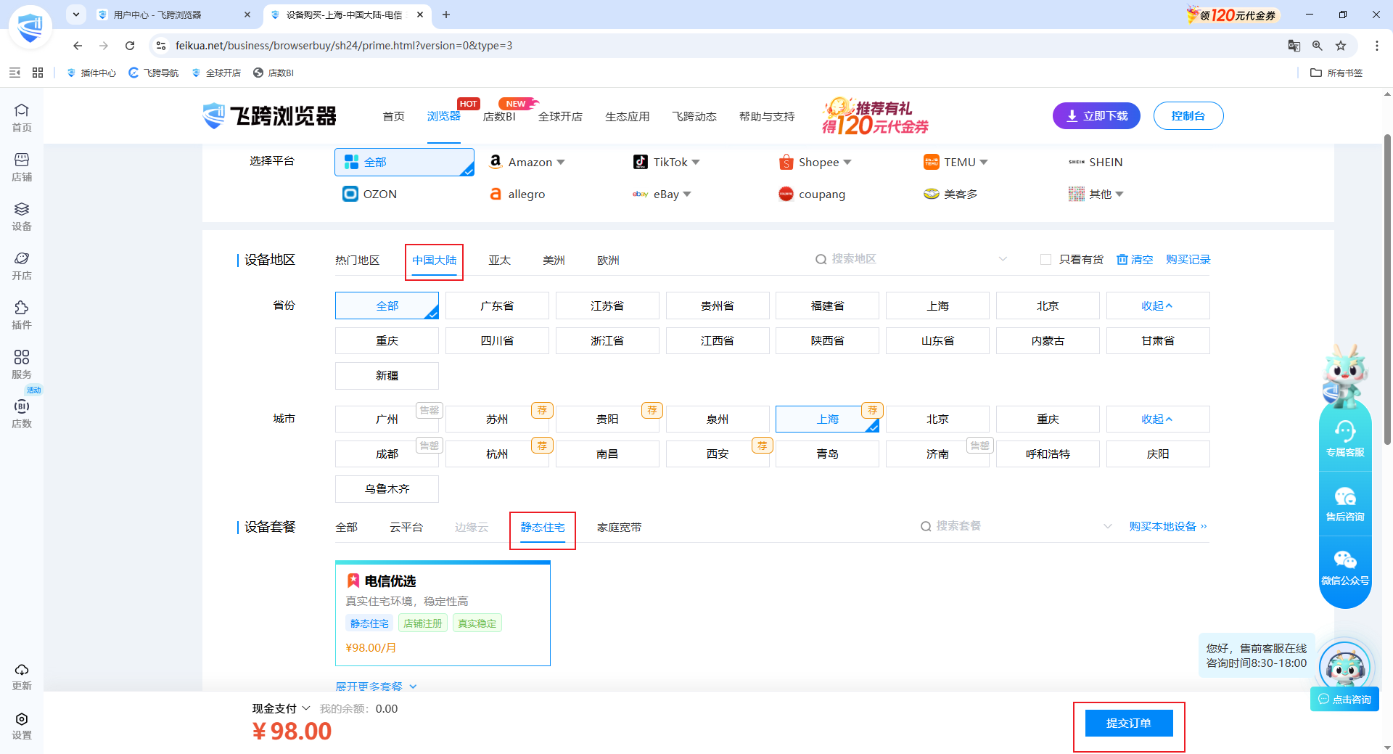Select the 电信优选 package card
Screen dimensions: 1393x754
(443, 613)
